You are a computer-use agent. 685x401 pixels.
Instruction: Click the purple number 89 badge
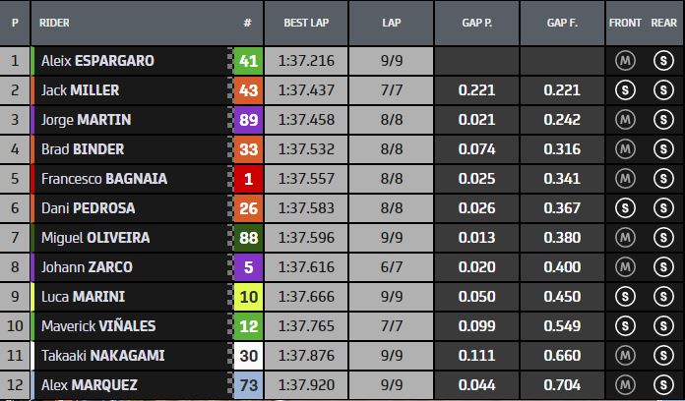248,120
